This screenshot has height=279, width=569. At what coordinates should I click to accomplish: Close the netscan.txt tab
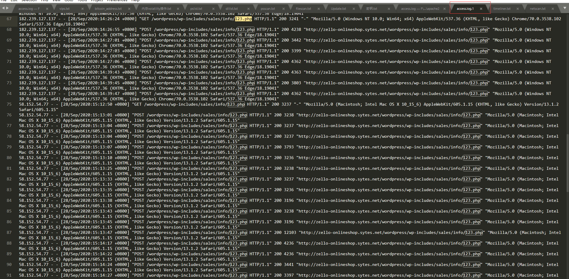[553, 9]
